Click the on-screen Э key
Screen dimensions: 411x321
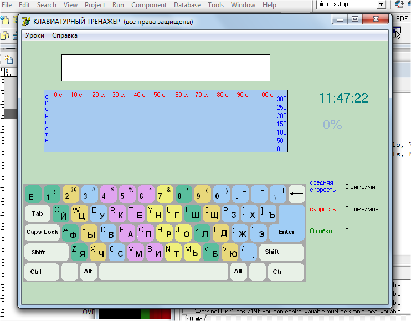(259, 232)
